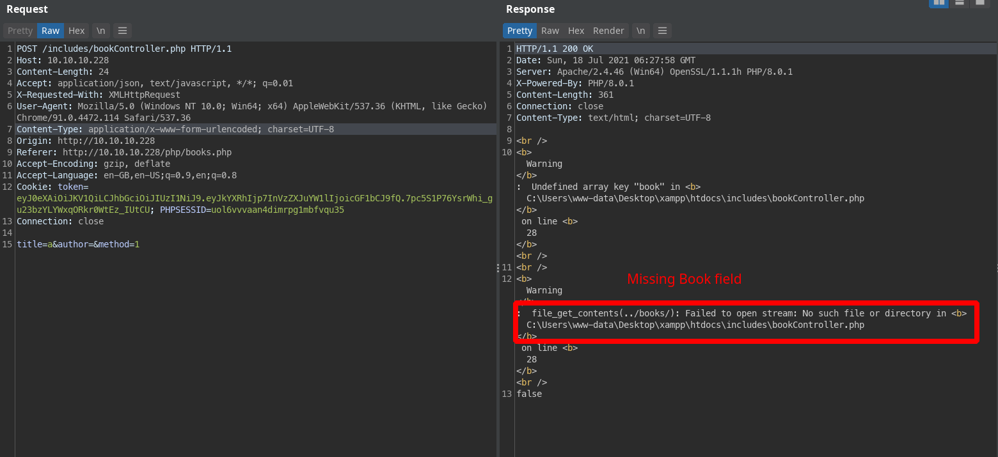Click the Content-Length: 24 request header
998x457 pixels.
click(x=63, y=72)
